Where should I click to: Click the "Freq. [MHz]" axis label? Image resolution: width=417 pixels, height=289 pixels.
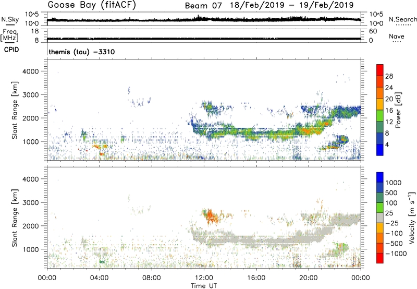(x=10, y=35)
